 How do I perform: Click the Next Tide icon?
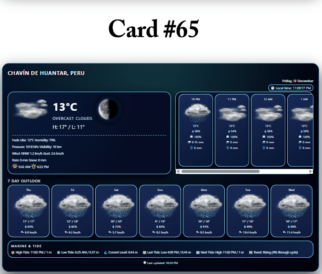coord(198,253)
